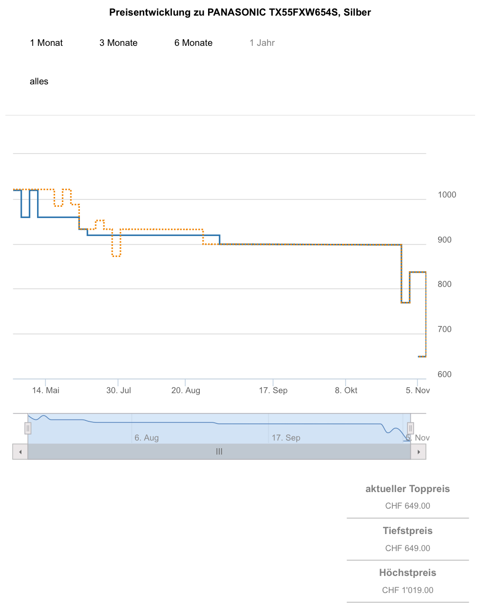Click the Höchstpreis value CHF 1'019.00

click(x=407, y=590)
